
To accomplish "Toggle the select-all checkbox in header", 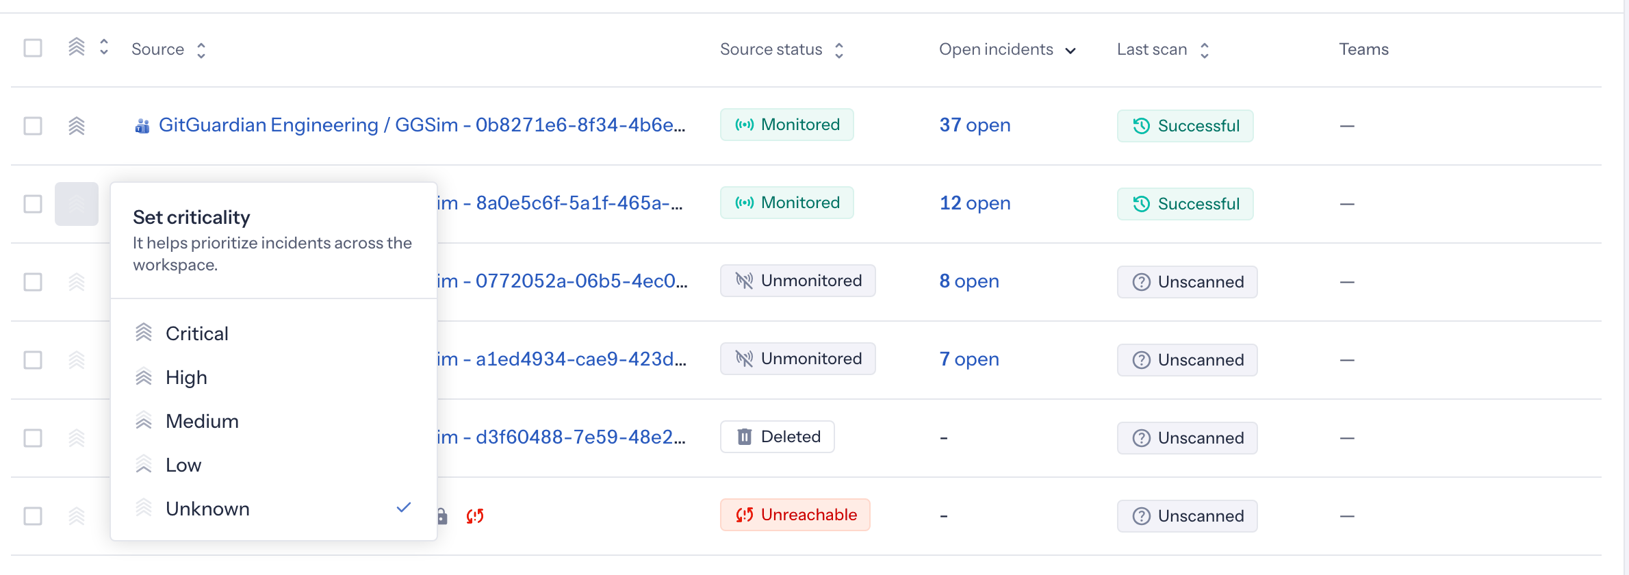I will (33, 48).
